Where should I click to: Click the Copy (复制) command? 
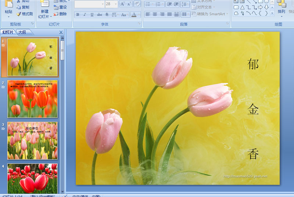pos(23,7)
